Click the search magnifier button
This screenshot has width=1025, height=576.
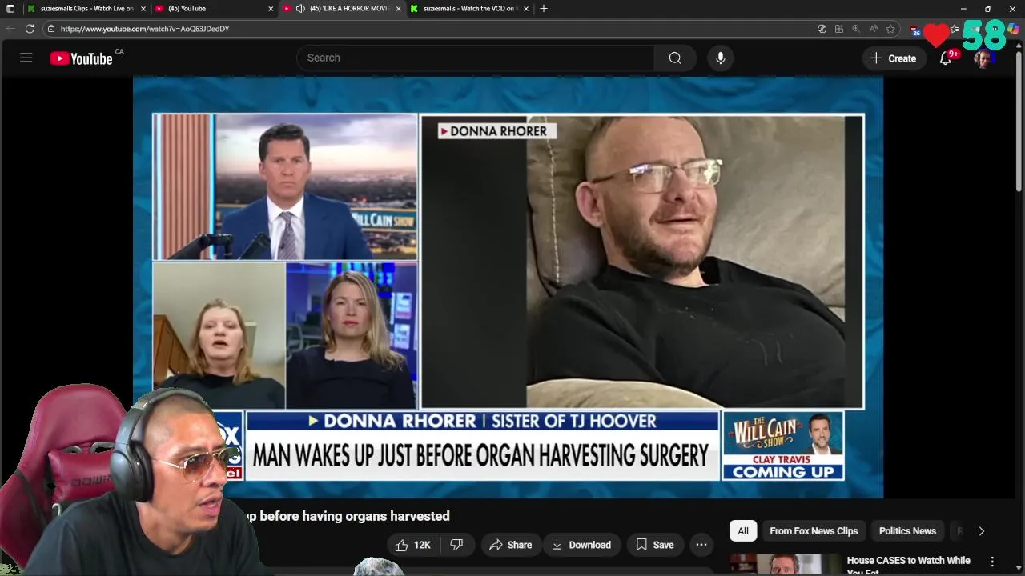(675, 58)
